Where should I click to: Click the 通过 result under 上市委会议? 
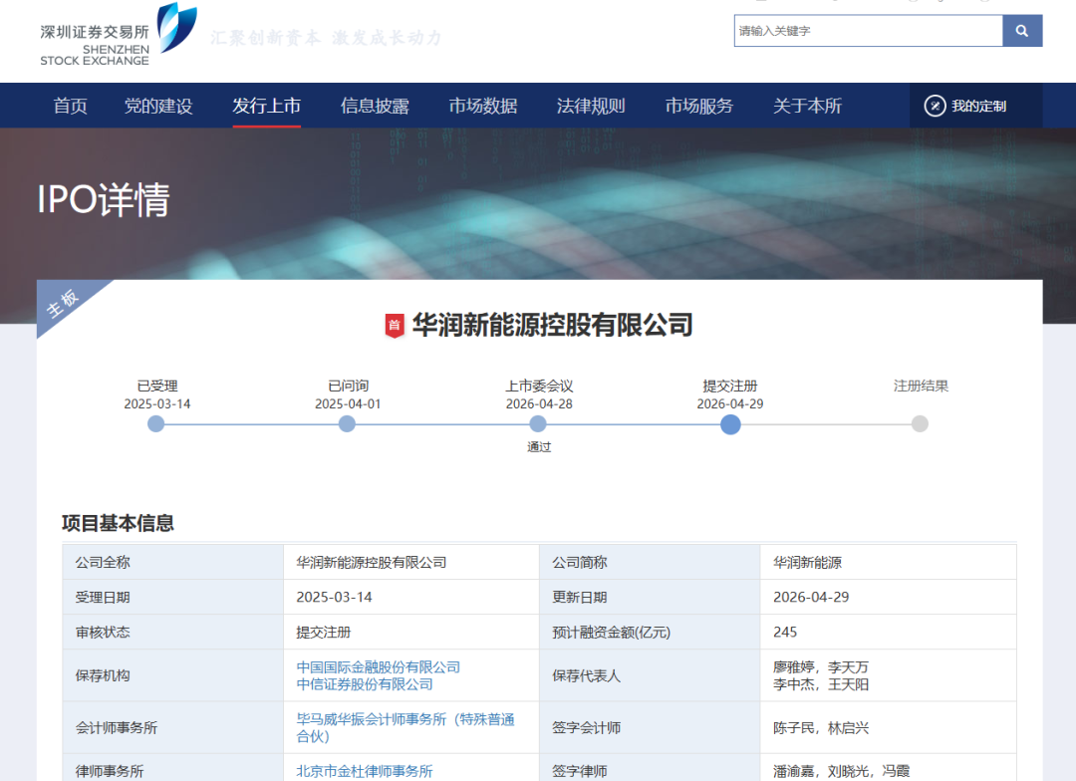click(539, 446)
